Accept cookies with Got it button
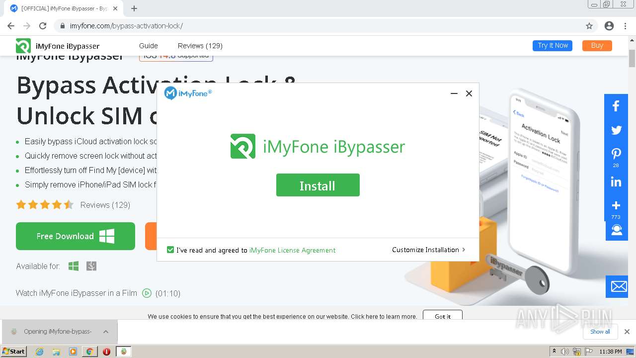This screenshot has width=636, height=358. click(x=443, y=316)
